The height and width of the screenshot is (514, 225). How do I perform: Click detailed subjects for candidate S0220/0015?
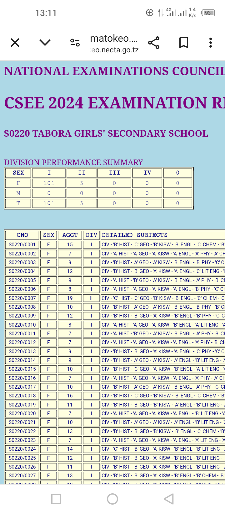(163, 369)
